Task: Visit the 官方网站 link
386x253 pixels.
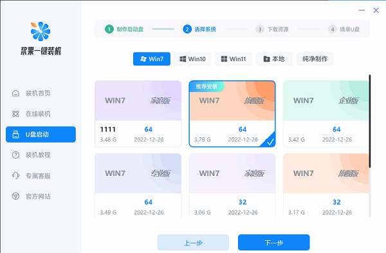Action: coord(41,196)
